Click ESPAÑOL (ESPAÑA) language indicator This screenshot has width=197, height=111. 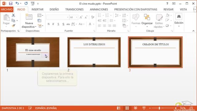click(46, 108)
